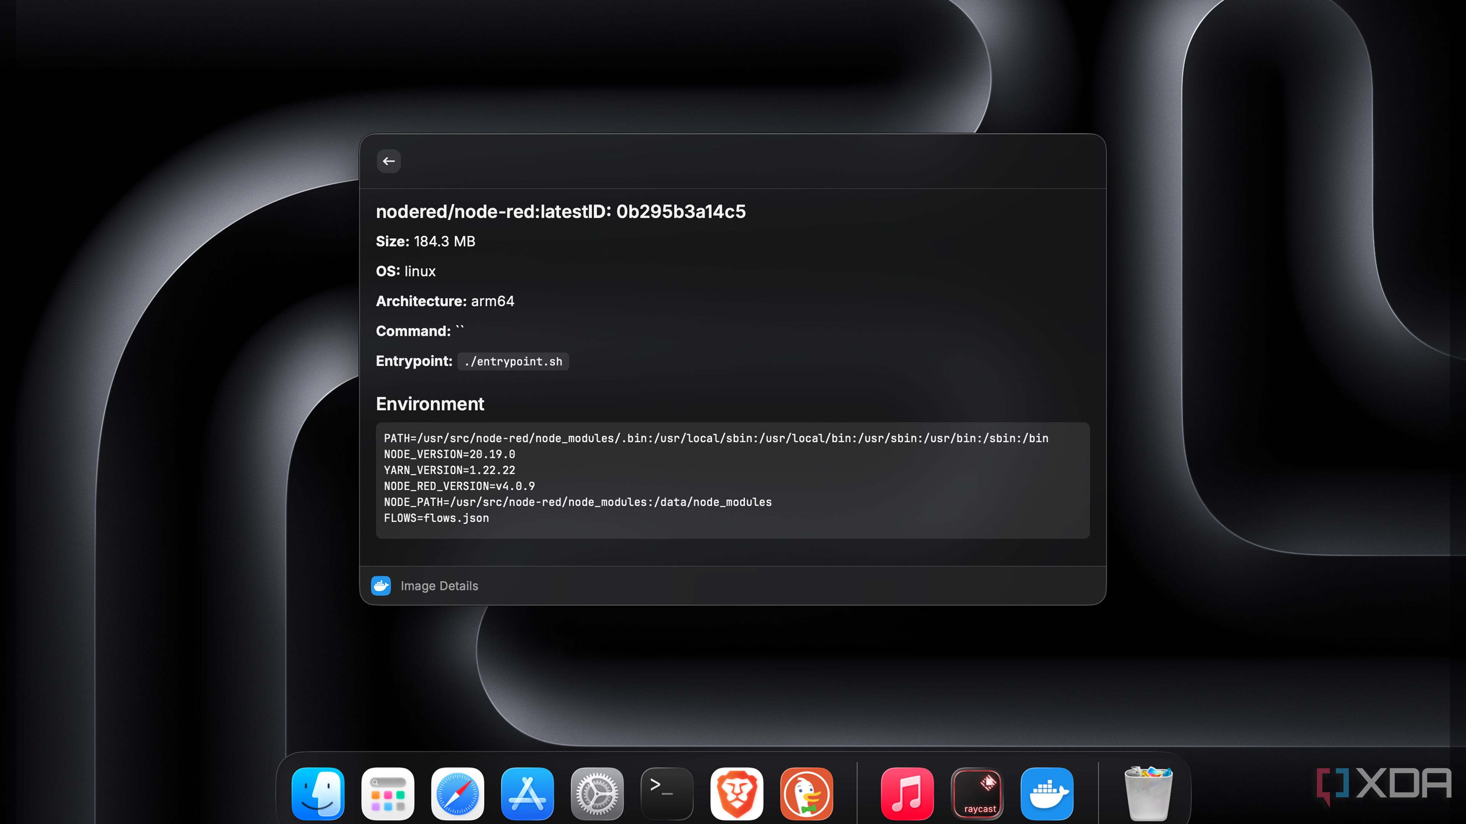Image resolution: width=1466 pixels, height=824 pixels.
Task: Click the YARN_VERSION=1.22.22 line
Action: [x=450, y=470]
